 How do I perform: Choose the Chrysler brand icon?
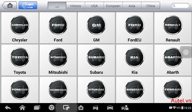(x=20, y=25)
